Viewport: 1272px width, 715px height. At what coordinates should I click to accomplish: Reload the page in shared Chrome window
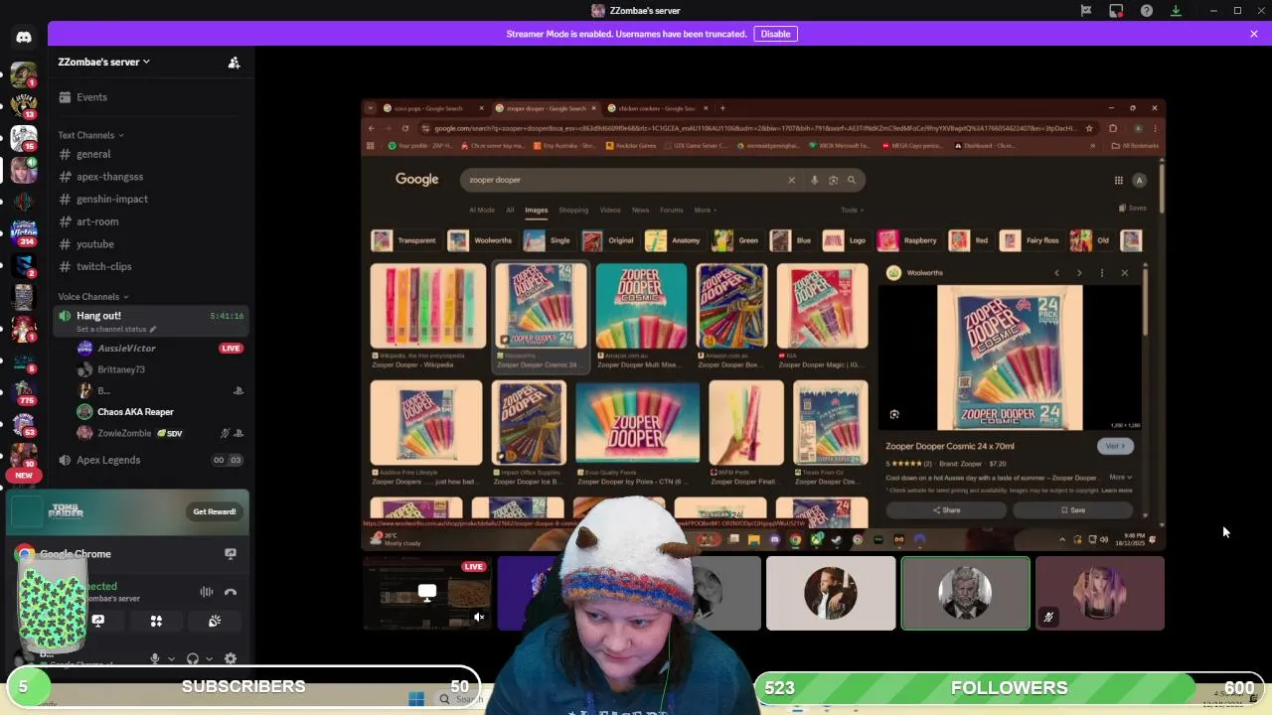[404, 128]
